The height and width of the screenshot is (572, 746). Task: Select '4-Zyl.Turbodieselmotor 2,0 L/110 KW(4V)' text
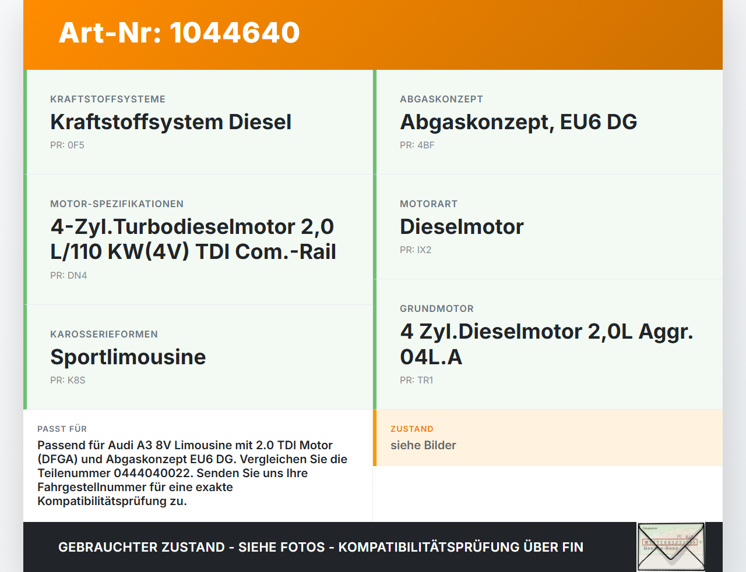193,239
